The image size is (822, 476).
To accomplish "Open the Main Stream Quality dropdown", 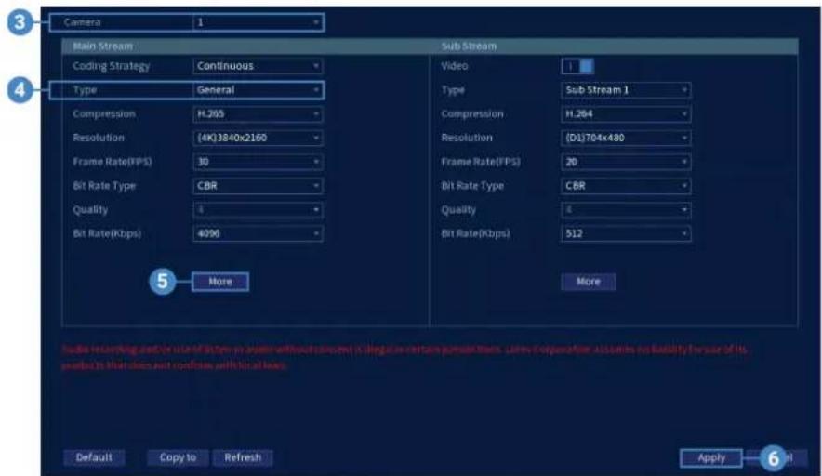I will (258, 210).
